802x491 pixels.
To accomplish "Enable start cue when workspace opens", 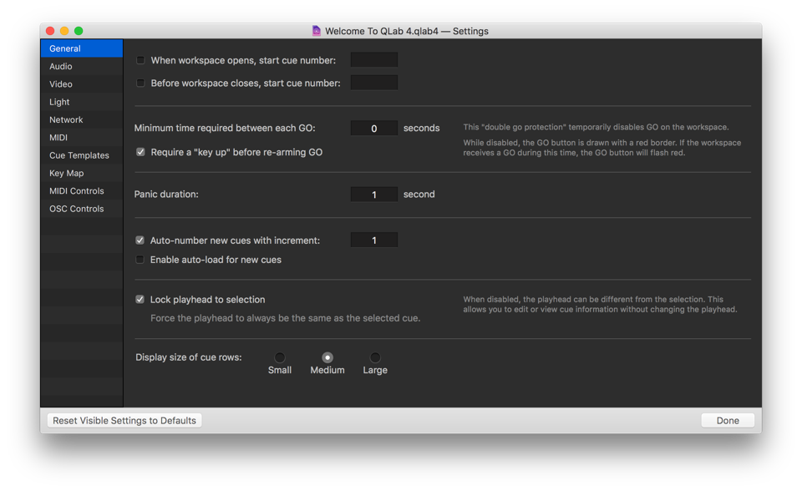I will 140,60.
